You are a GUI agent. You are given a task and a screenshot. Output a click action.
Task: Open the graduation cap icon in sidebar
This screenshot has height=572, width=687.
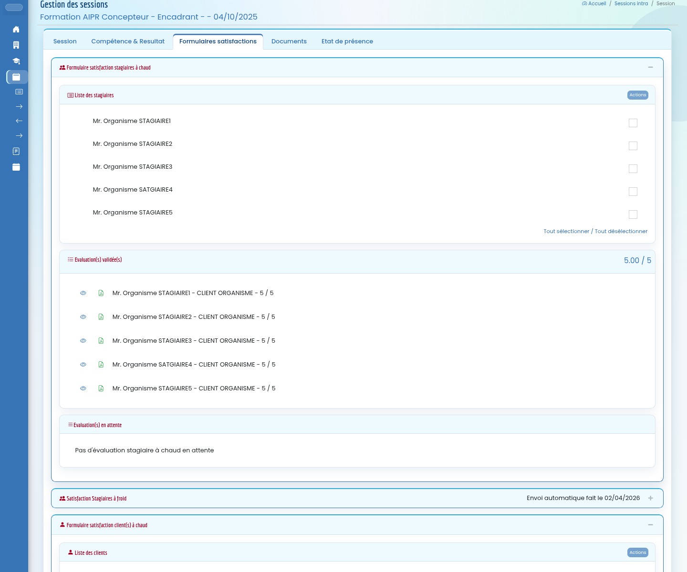pyautogui.click(x=16, y=61)
